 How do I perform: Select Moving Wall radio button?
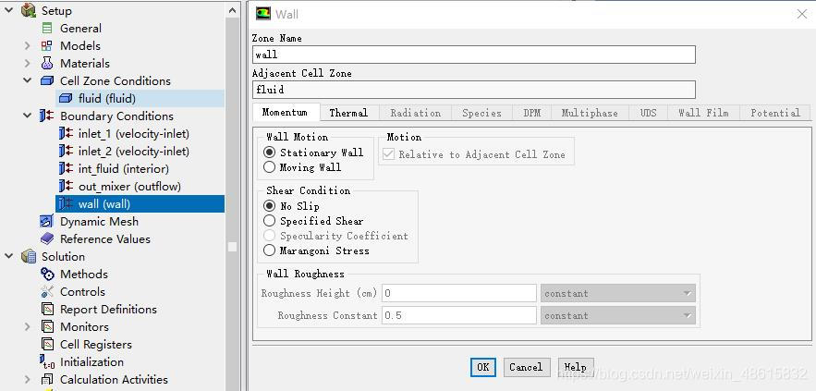(270, 167)
